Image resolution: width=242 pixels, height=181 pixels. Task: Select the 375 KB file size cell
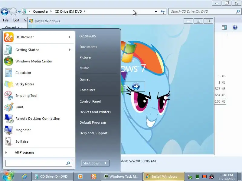220,89
